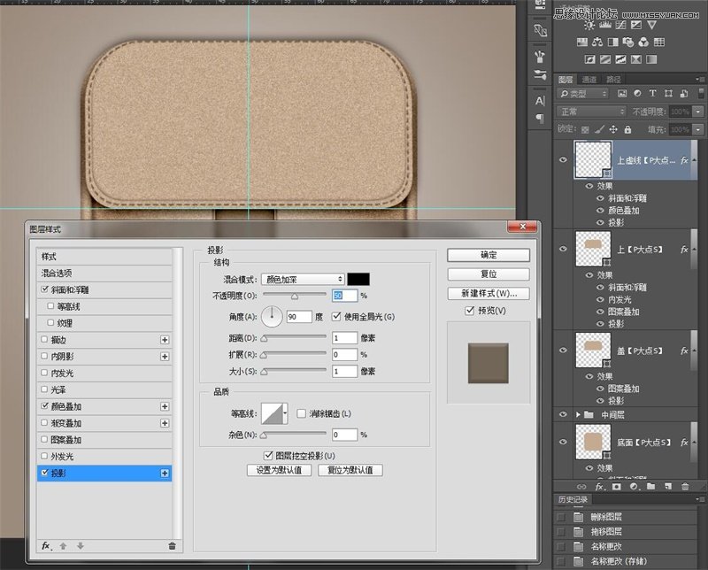The width and height of the screenshot is (708, 570).
Task: Toggle 图层挖空投影 checkbox
Action: (268, 455)
